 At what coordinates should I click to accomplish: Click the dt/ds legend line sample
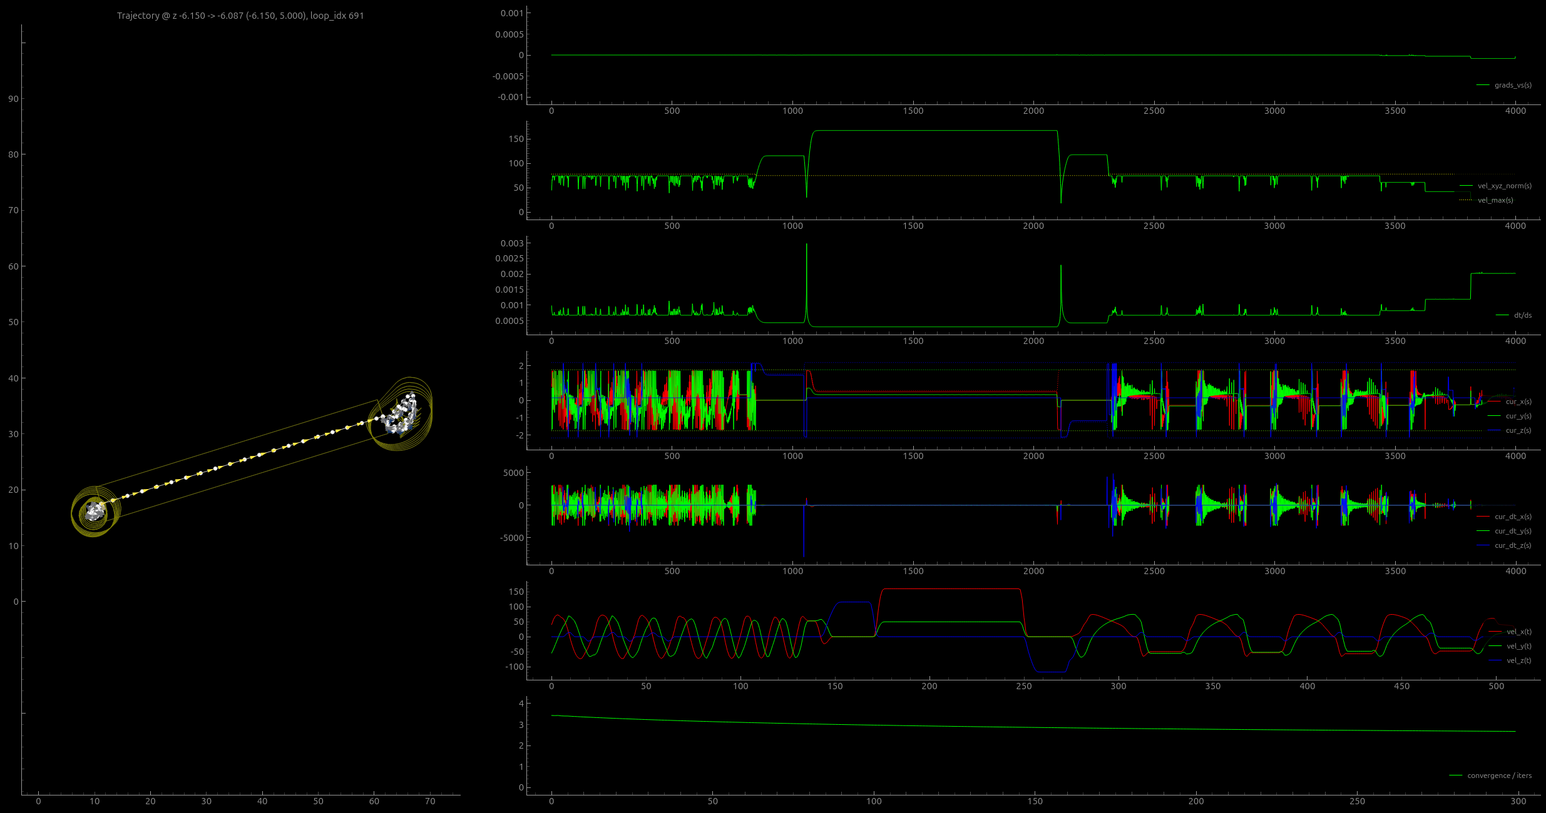[1502, 315]
